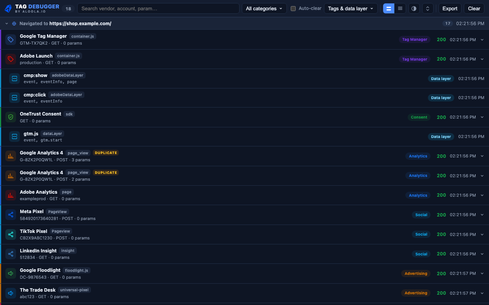Click the Social badge on Meta Pixel row
The image size is (489, 305).
point(421,215)
